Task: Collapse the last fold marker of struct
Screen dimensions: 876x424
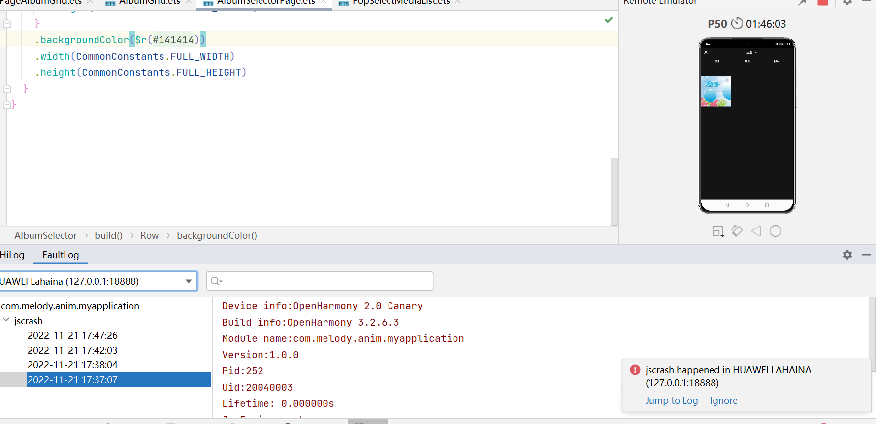Action: [7, 104]
